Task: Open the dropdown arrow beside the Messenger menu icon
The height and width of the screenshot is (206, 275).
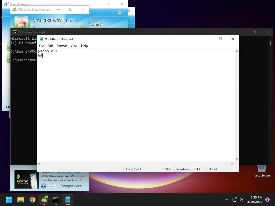Action: pyautogui.click(x=124, y=12)
